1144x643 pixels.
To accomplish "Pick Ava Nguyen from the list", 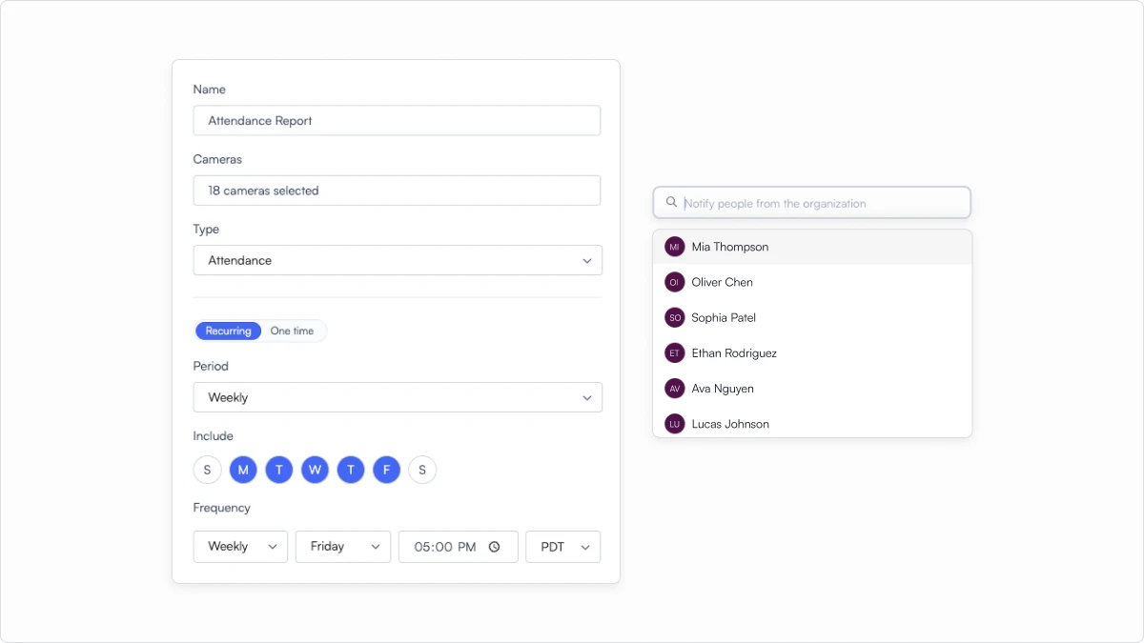I will pyautogui.click(x=812, y=389).
